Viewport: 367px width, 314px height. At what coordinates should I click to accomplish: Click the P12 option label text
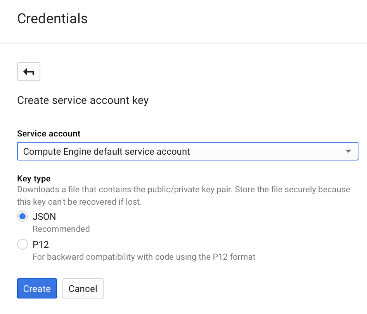click(41, 244)
